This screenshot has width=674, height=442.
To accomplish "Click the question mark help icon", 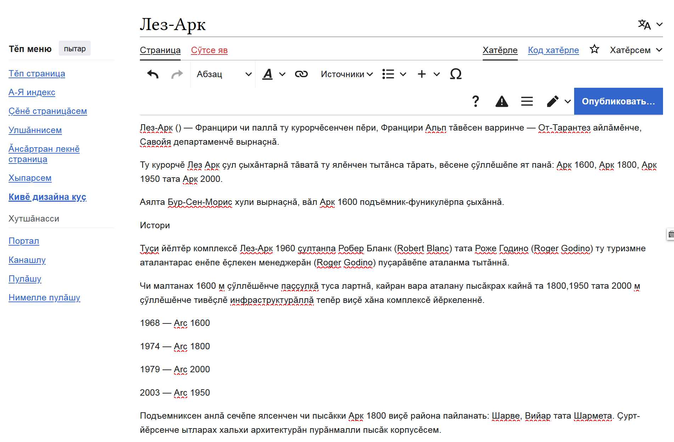I will [476, 102].
